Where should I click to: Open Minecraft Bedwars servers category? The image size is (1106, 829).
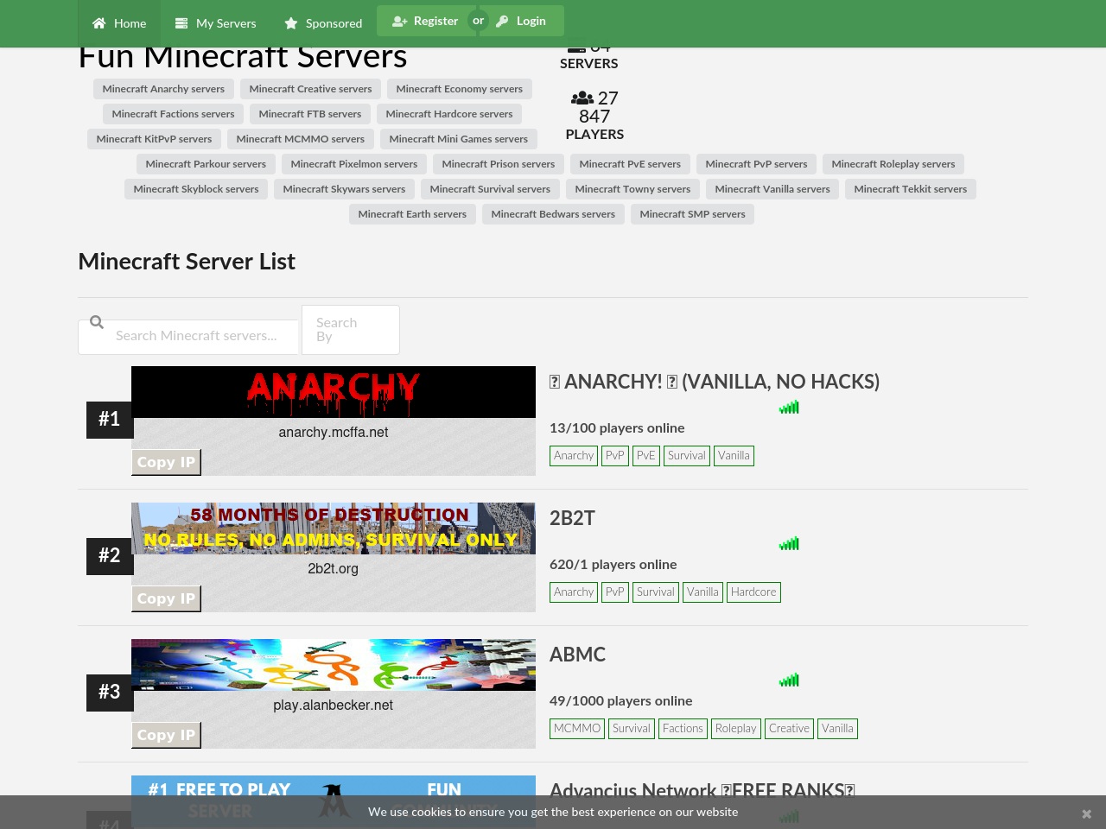pos(553,214)
